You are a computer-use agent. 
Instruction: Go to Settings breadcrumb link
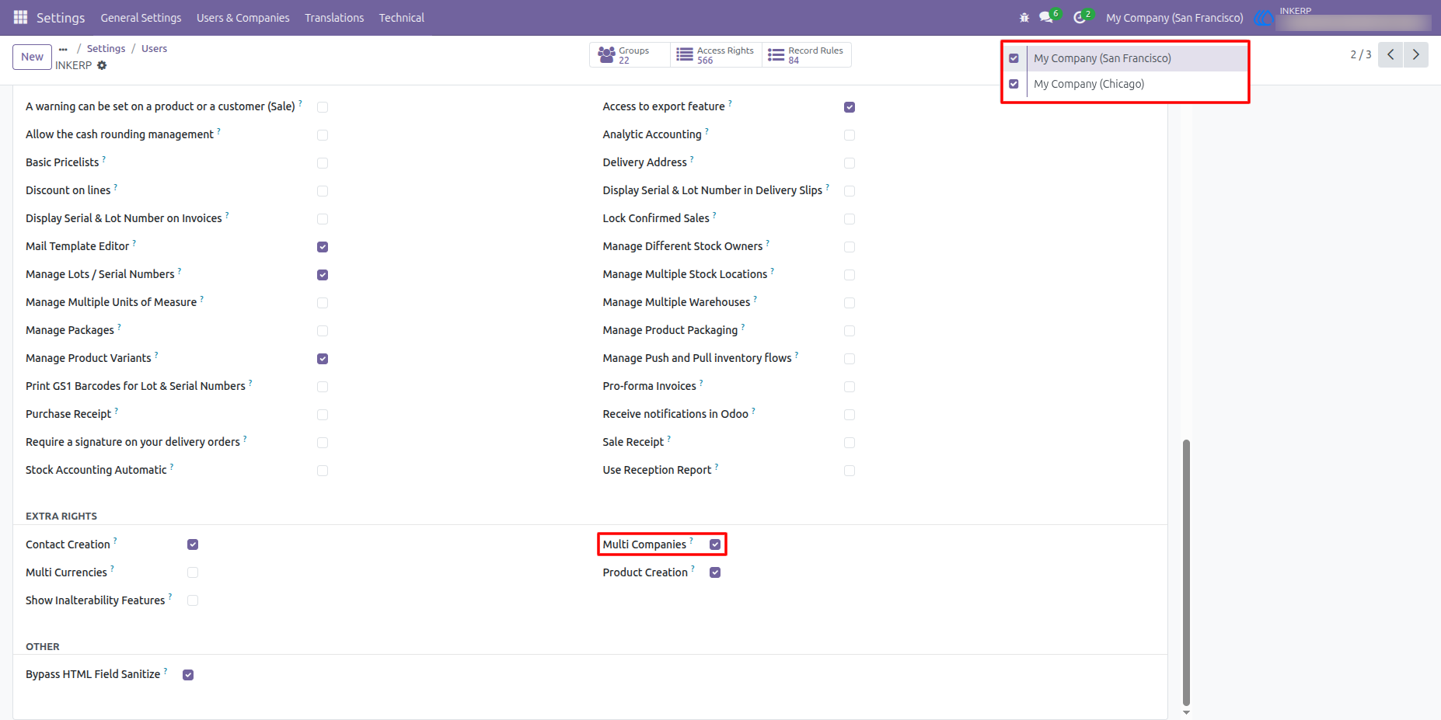point(106,49)
